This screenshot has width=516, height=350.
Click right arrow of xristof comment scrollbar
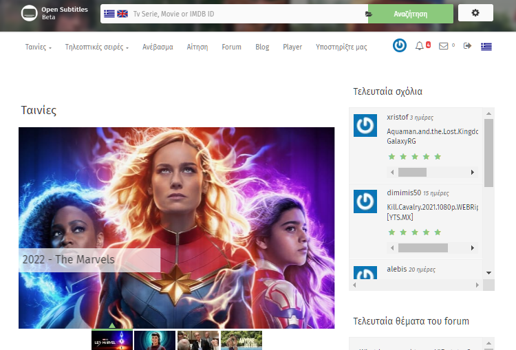pos(473,173)
